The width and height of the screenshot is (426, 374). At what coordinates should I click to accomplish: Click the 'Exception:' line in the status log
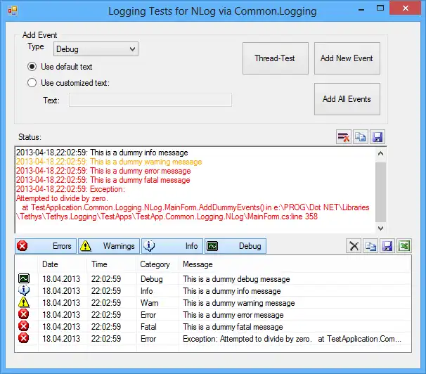(x=70, y=189)
